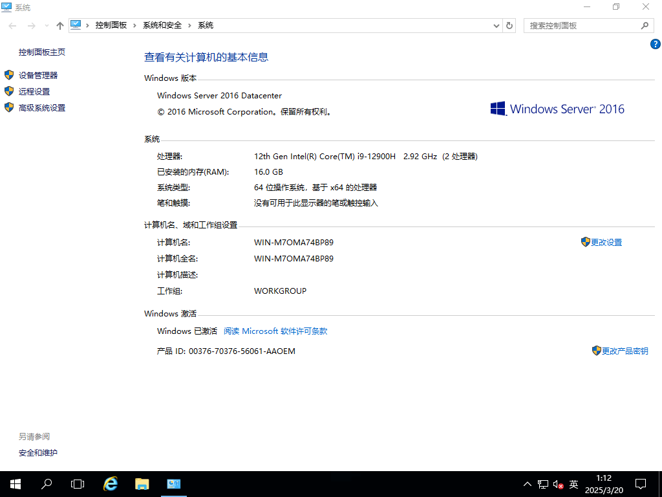The height and width of the screenshot is (497, 662).
Task: Click the blue help question mark icon
Action: (x=655, y=44)
